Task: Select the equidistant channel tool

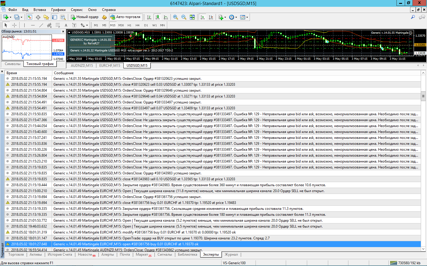Action: (x=49, y=25)
